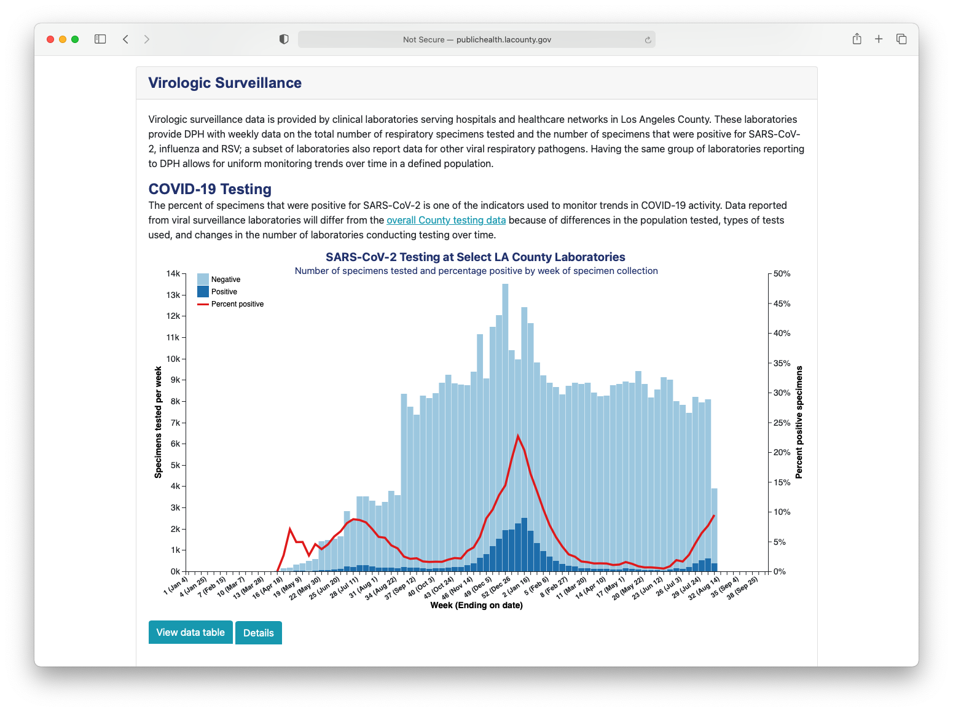Click the '32 (Aug 14)' x-axis label
Image resolution: width=953 pixels, height=712 pixels.
coord(704,588)
